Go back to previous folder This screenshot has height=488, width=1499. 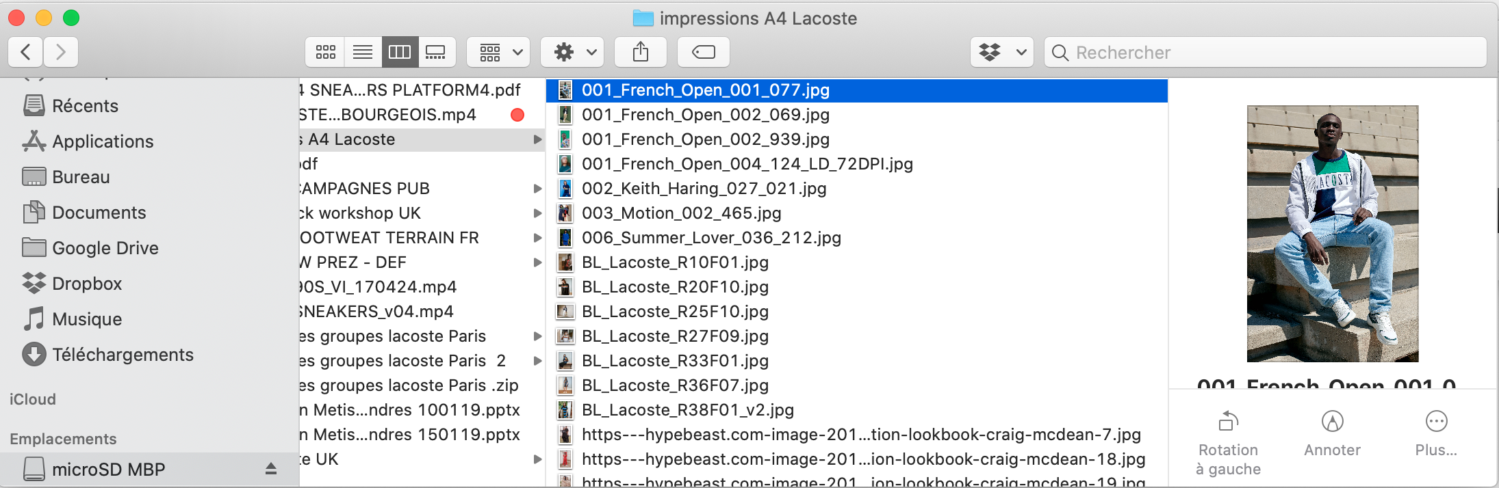tap(26, 52)
